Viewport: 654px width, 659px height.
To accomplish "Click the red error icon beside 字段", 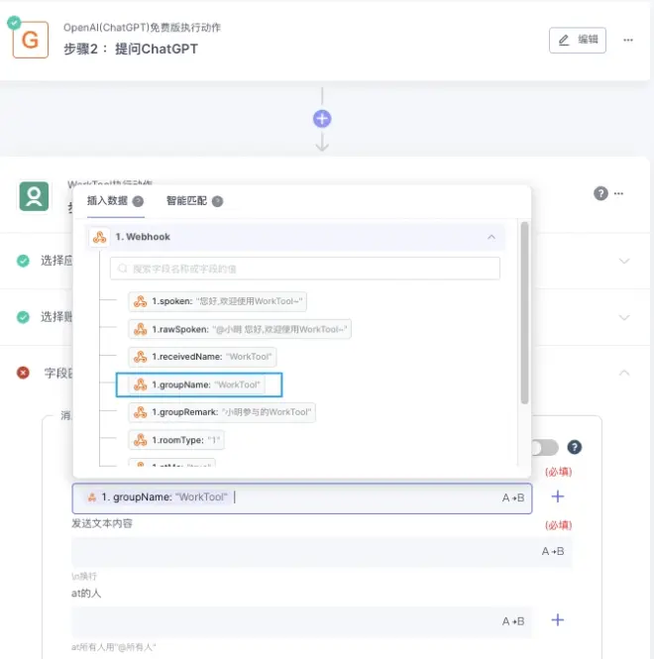I will click(x=23, y=373).
